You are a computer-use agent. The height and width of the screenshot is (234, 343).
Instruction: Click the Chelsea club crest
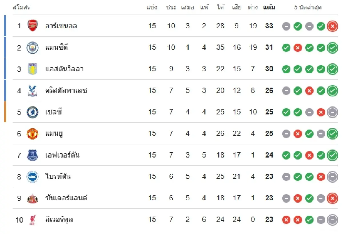pyautogui.click(x=32, y=112)
